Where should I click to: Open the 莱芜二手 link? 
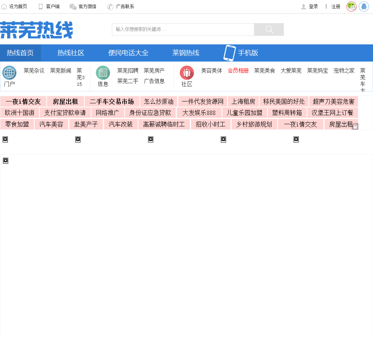coord(128,81)
